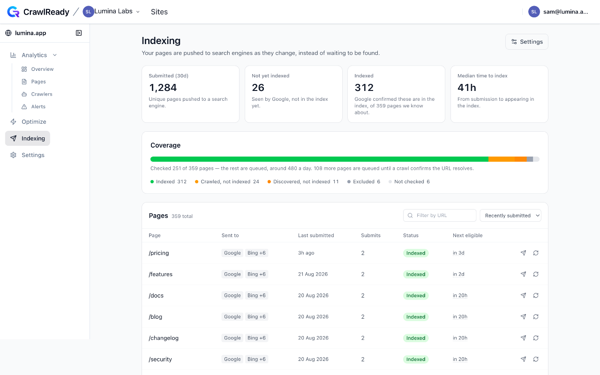Click the Crawled, not indexed 24 legend
Image resolution: width=600 pixels, height=375 pixels.
tap(227, 181)
